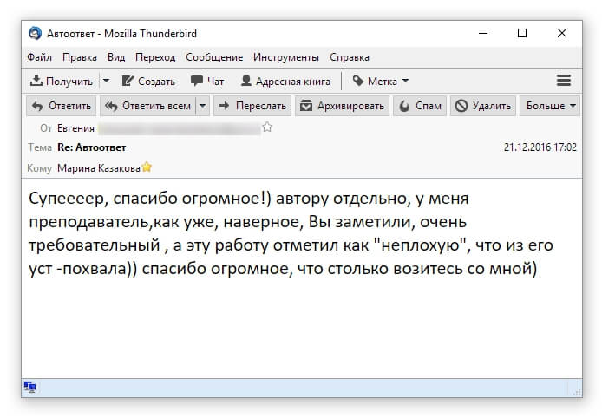
Task: Click the subject Re: Автоответ
Action: coord(91,147)
